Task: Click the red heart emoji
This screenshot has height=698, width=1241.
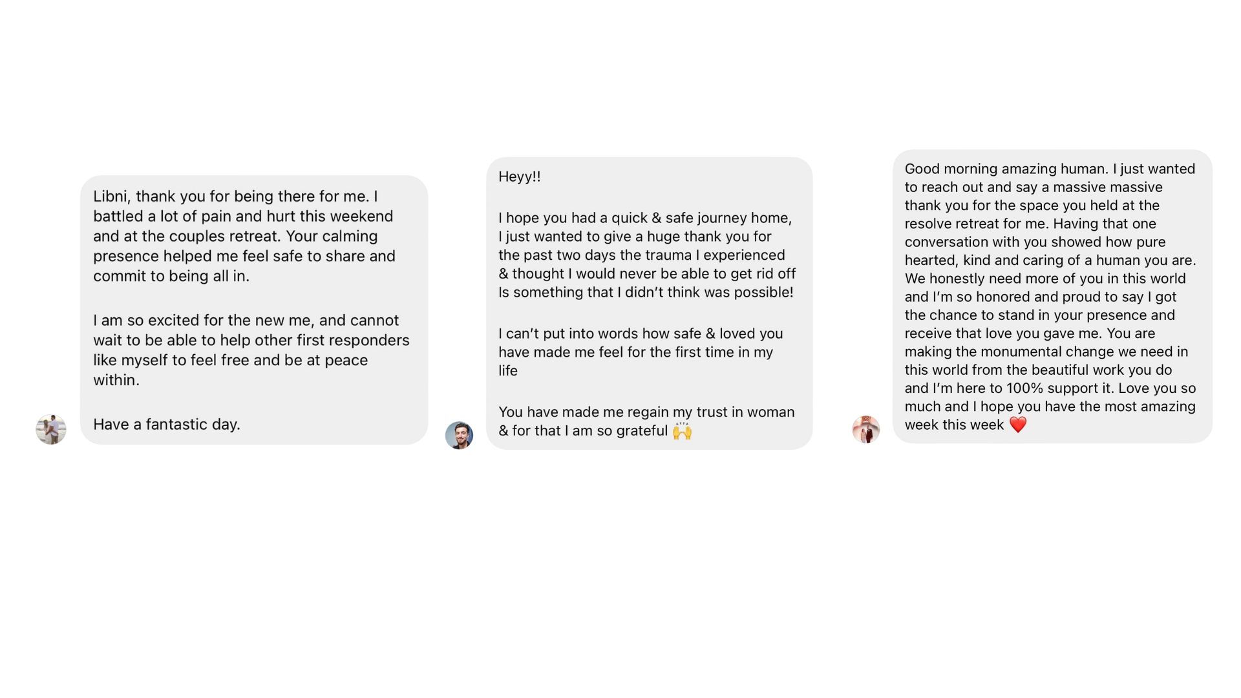Action: pos(1017,425)
